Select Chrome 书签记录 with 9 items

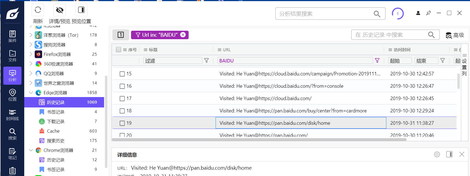tap(64, 169)
